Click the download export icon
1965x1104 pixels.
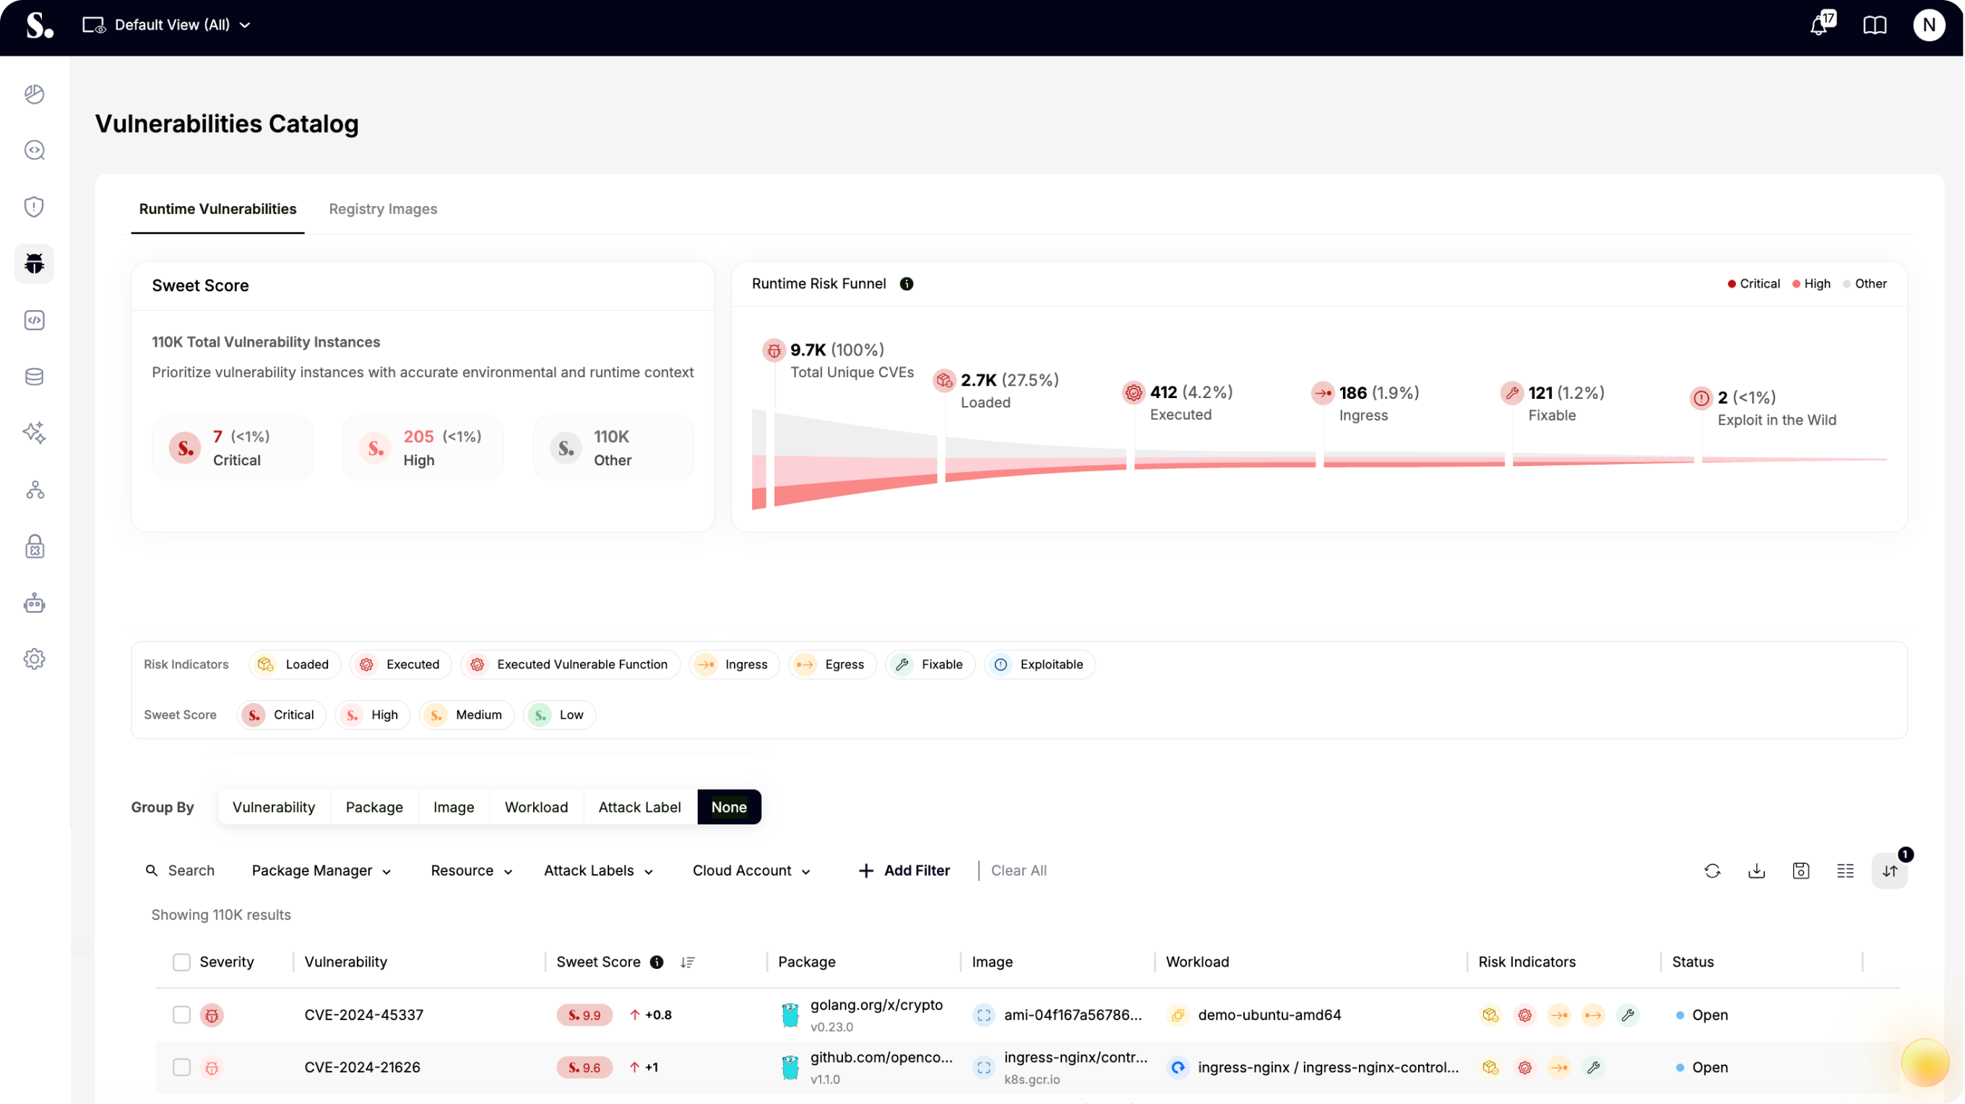click(1756, 871)
